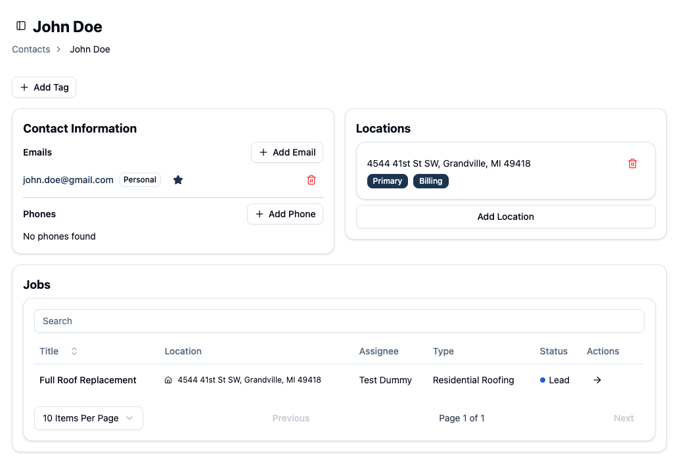Screen dimensions: 680x466
Task: Go back to Contacts breadcrumb link
Action: click(x=31, y=49)
